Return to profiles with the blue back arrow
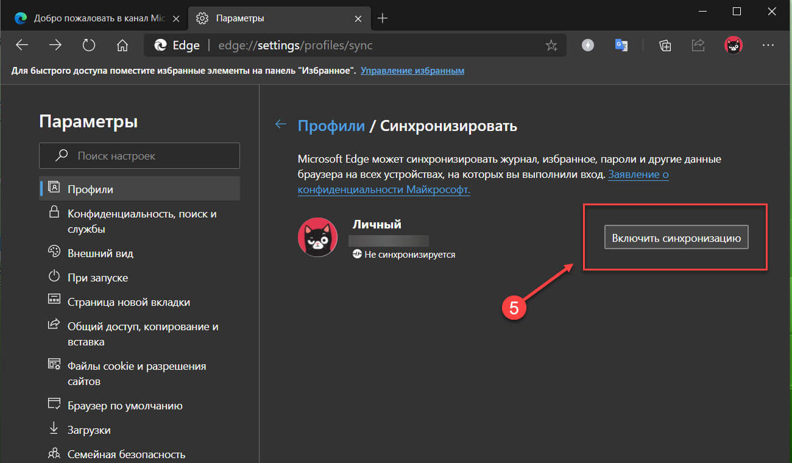This screenshot has width=792, height=463. coord(280,124)
